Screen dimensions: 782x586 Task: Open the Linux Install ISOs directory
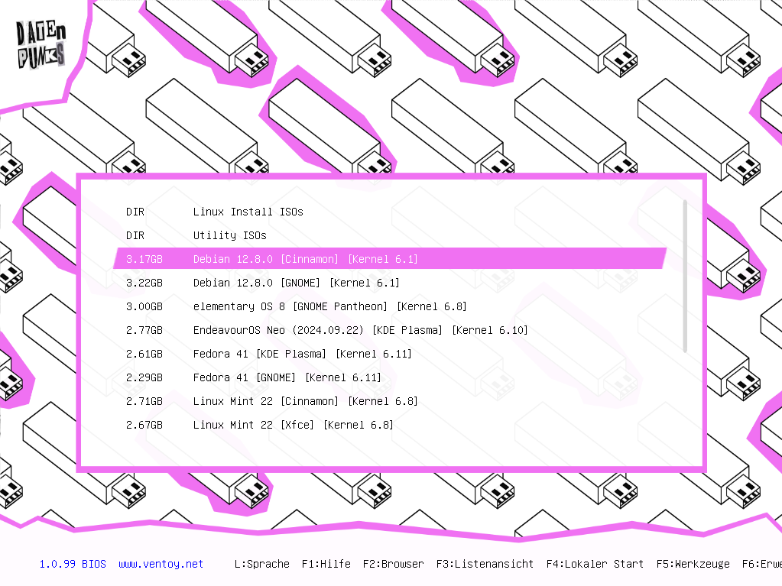pyautogui.click(x=390, y=212)
